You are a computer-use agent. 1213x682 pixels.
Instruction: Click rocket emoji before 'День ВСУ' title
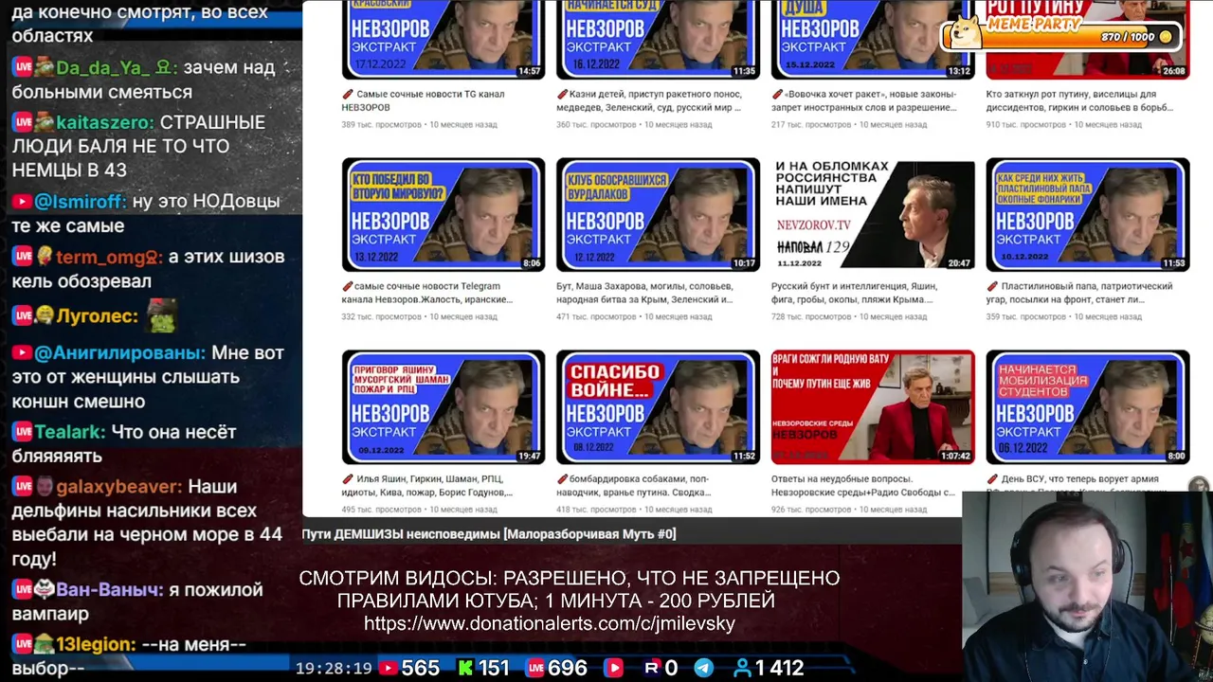[992, 479]
